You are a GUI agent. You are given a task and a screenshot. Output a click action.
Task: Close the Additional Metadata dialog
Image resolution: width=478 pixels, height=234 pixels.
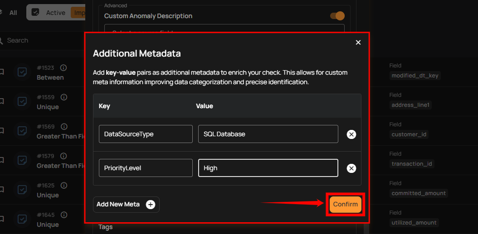point(358,43)
